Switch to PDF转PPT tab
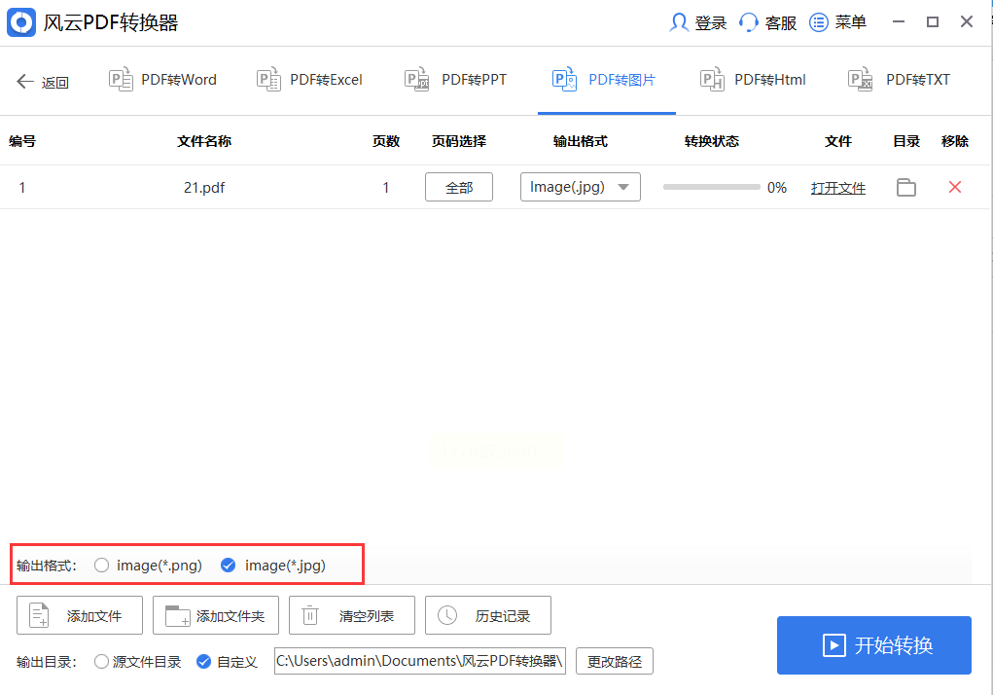993x695 pixels. pos(456,80)
